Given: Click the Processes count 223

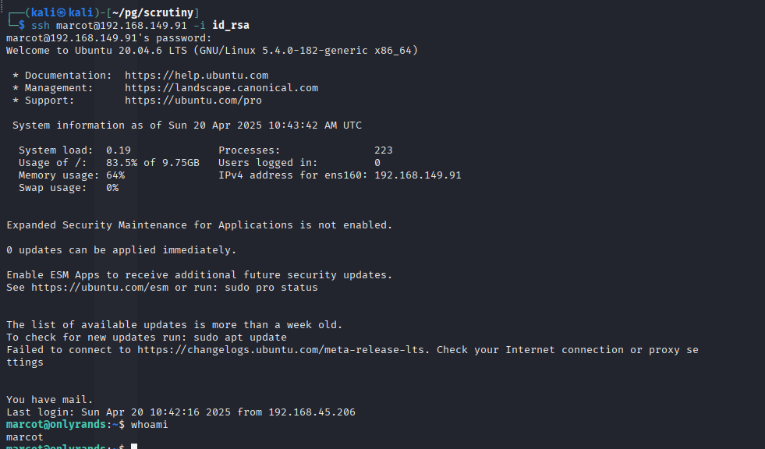Looking at the screenshot, I should pyautogui.click(x=384, y=150).
